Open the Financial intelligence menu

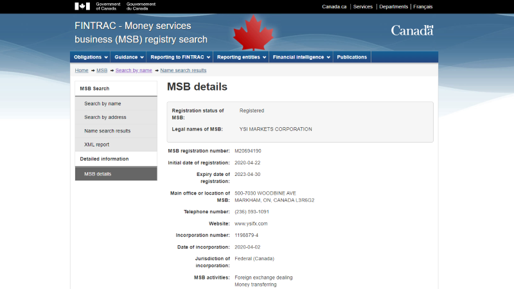pyautogui.click(x=301, y=57)
